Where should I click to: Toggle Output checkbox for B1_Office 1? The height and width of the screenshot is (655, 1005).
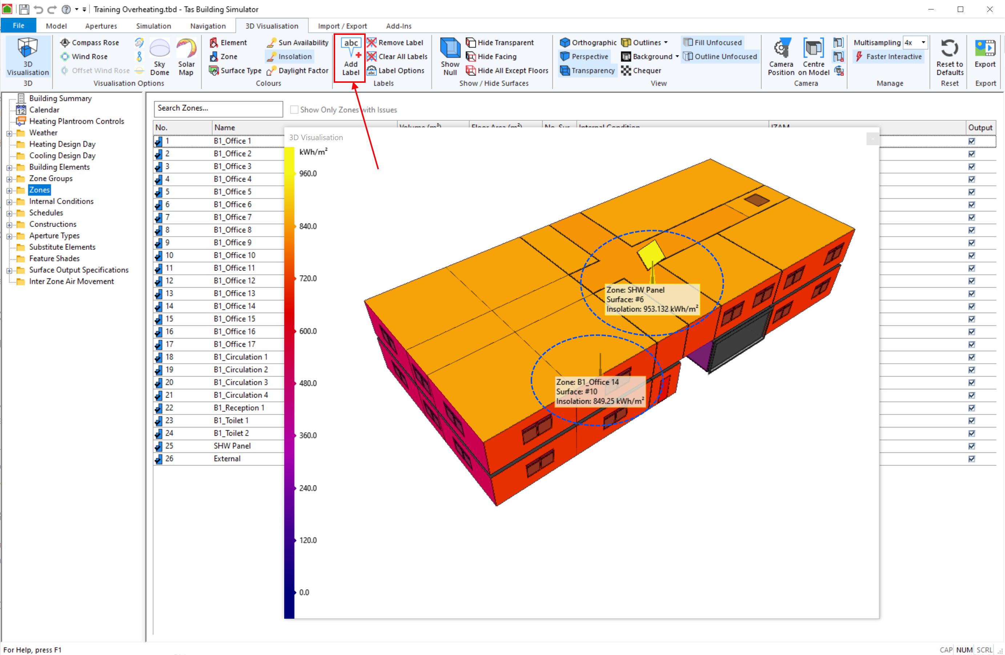click(x=972, y=141)
